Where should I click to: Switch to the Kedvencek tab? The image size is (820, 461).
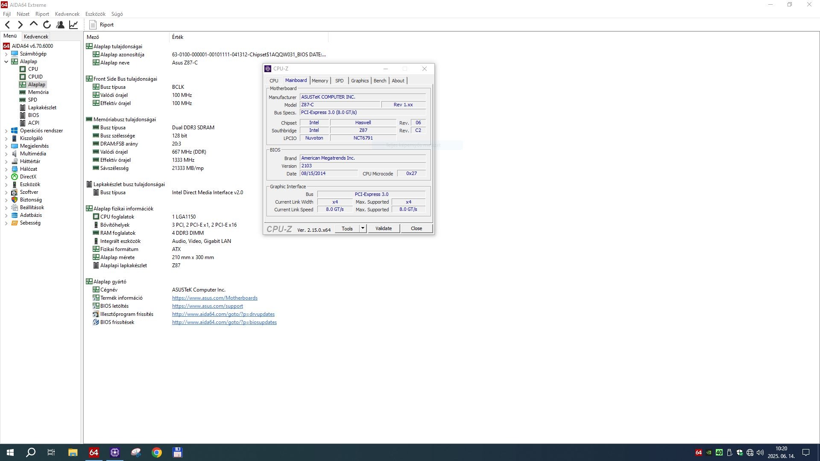point(36,37)
